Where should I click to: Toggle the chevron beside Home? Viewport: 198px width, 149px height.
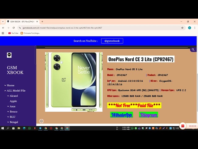5,85
